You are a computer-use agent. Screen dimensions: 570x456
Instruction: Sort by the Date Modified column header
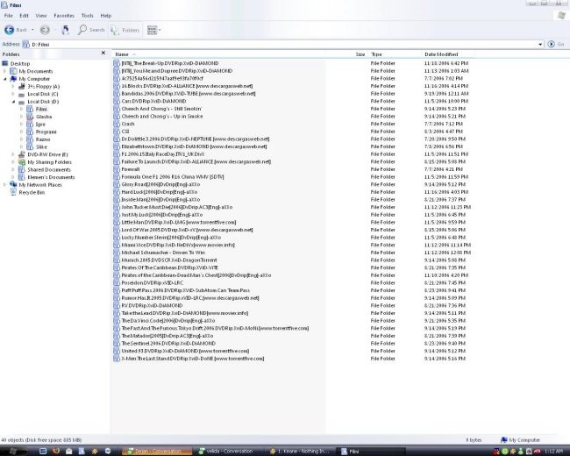(x=441, y=54)
